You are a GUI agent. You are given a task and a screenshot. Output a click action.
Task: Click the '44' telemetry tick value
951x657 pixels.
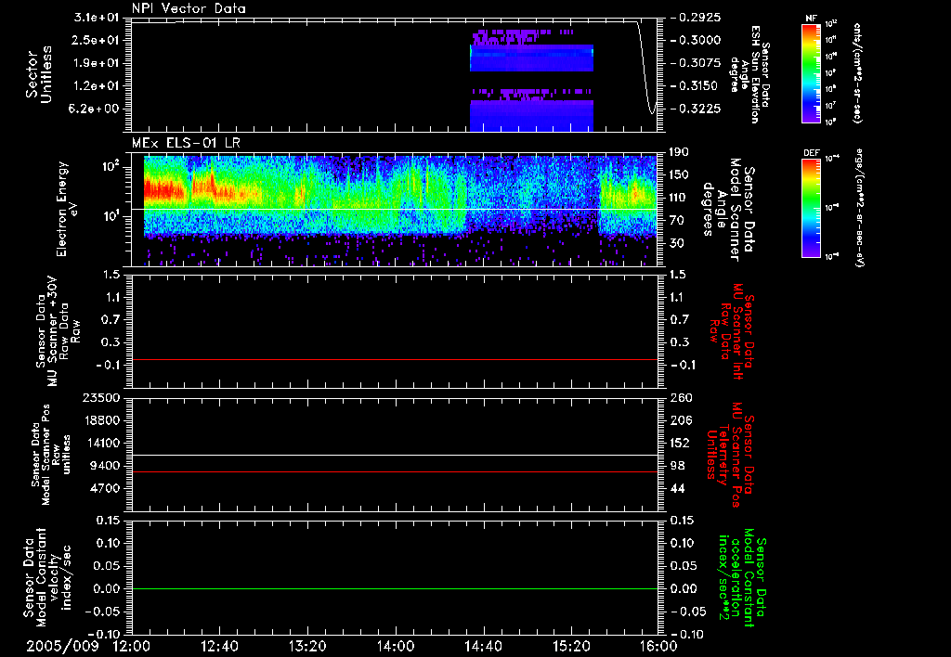pos(677,488)
